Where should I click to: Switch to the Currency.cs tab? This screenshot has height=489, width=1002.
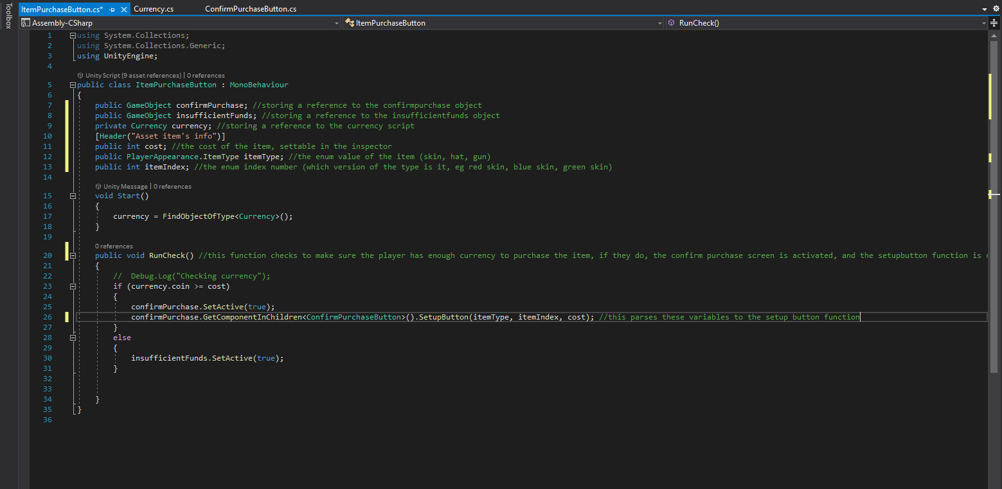click(154, 9)
